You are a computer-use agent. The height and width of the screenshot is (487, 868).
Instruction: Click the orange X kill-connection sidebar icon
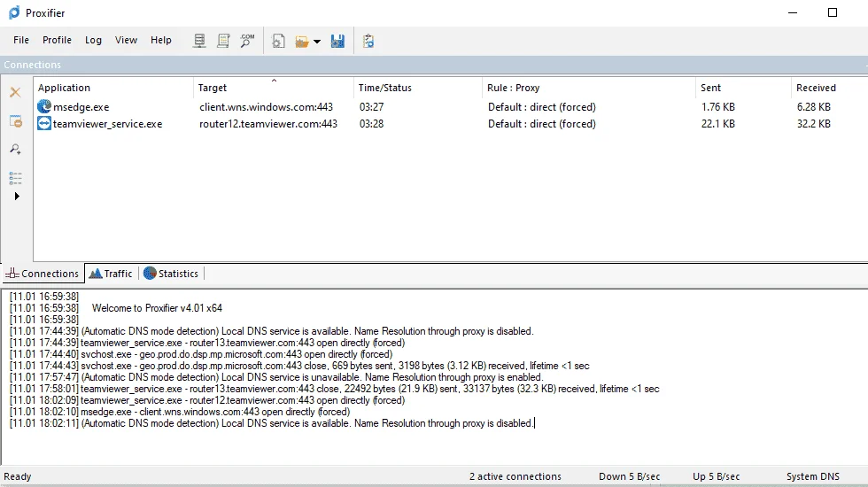point(16,92)
